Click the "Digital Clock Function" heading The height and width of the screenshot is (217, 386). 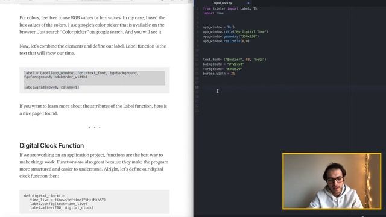click(52, 146)
